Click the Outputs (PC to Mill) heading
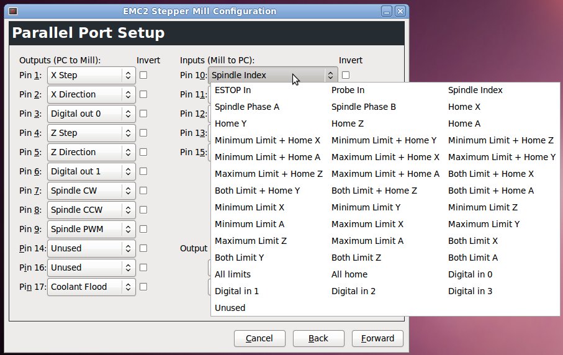The width and height of the screenshot is (563, 355). (60, 60)
